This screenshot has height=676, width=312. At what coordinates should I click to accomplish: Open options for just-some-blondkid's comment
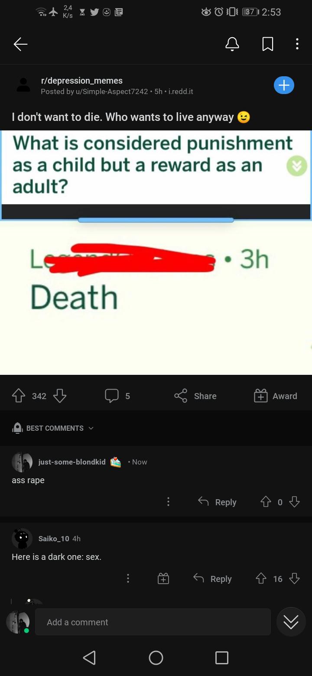168,502
